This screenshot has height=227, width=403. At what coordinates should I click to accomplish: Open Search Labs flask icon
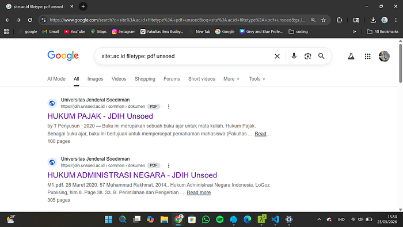[x=351, y=56]
